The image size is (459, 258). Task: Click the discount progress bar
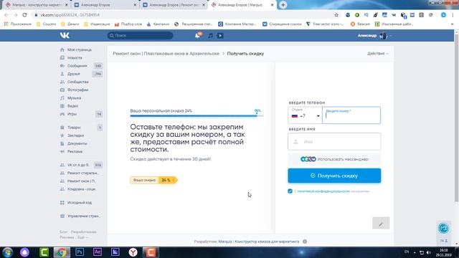(197, 116)
